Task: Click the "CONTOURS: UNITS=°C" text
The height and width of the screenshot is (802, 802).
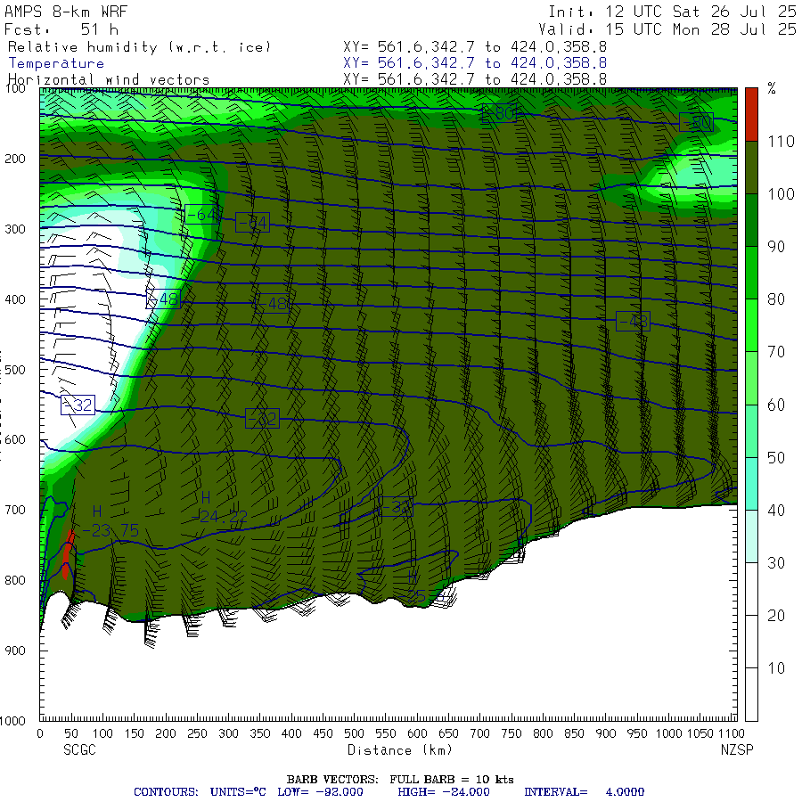Action: 200,792
